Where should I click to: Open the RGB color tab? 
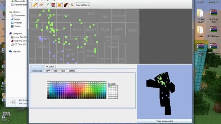tap(63, 71)
